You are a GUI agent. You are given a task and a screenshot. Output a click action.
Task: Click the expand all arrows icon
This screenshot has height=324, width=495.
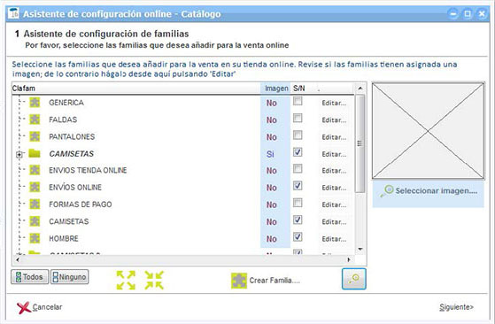click(x=126, y=280)
